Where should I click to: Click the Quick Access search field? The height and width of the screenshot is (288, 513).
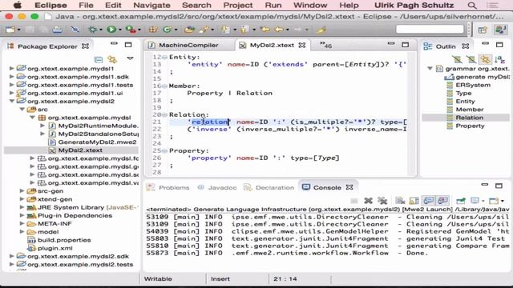(x=430, y=30)
